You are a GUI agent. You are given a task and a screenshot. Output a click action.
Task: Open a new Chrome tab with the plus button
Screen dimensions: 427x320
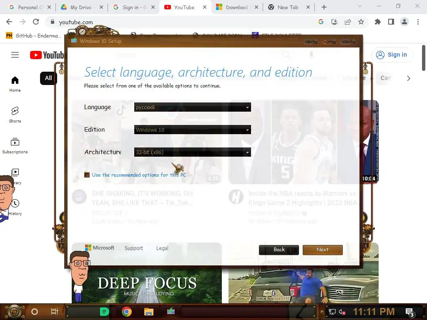point(324,7)
